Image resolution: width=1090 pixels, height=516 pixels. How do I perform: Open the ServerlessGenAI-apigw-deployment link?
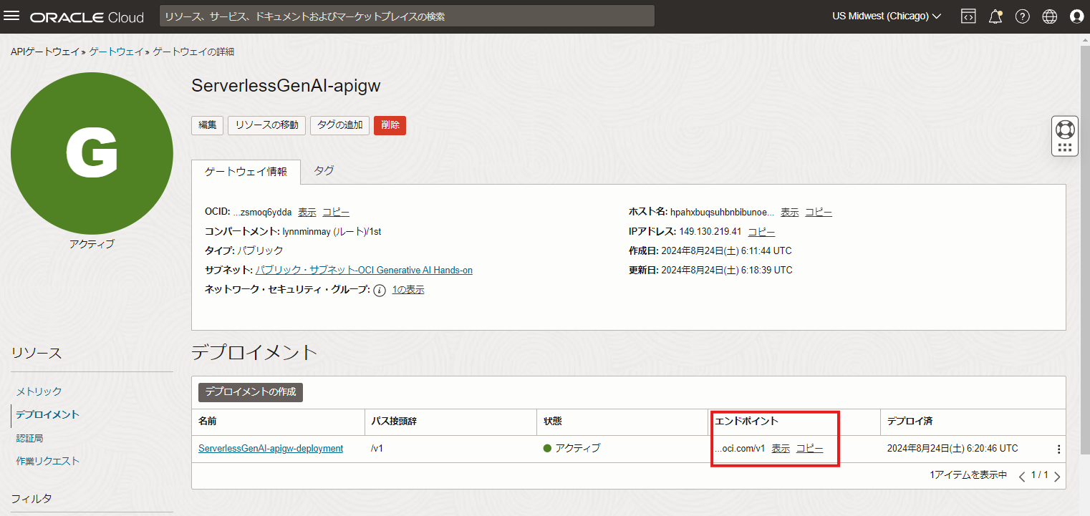pos(271,449)
